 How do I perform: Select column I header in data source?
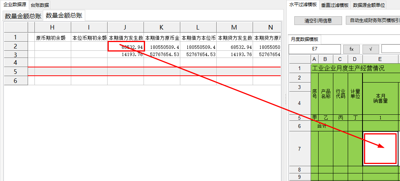point(89,27)
